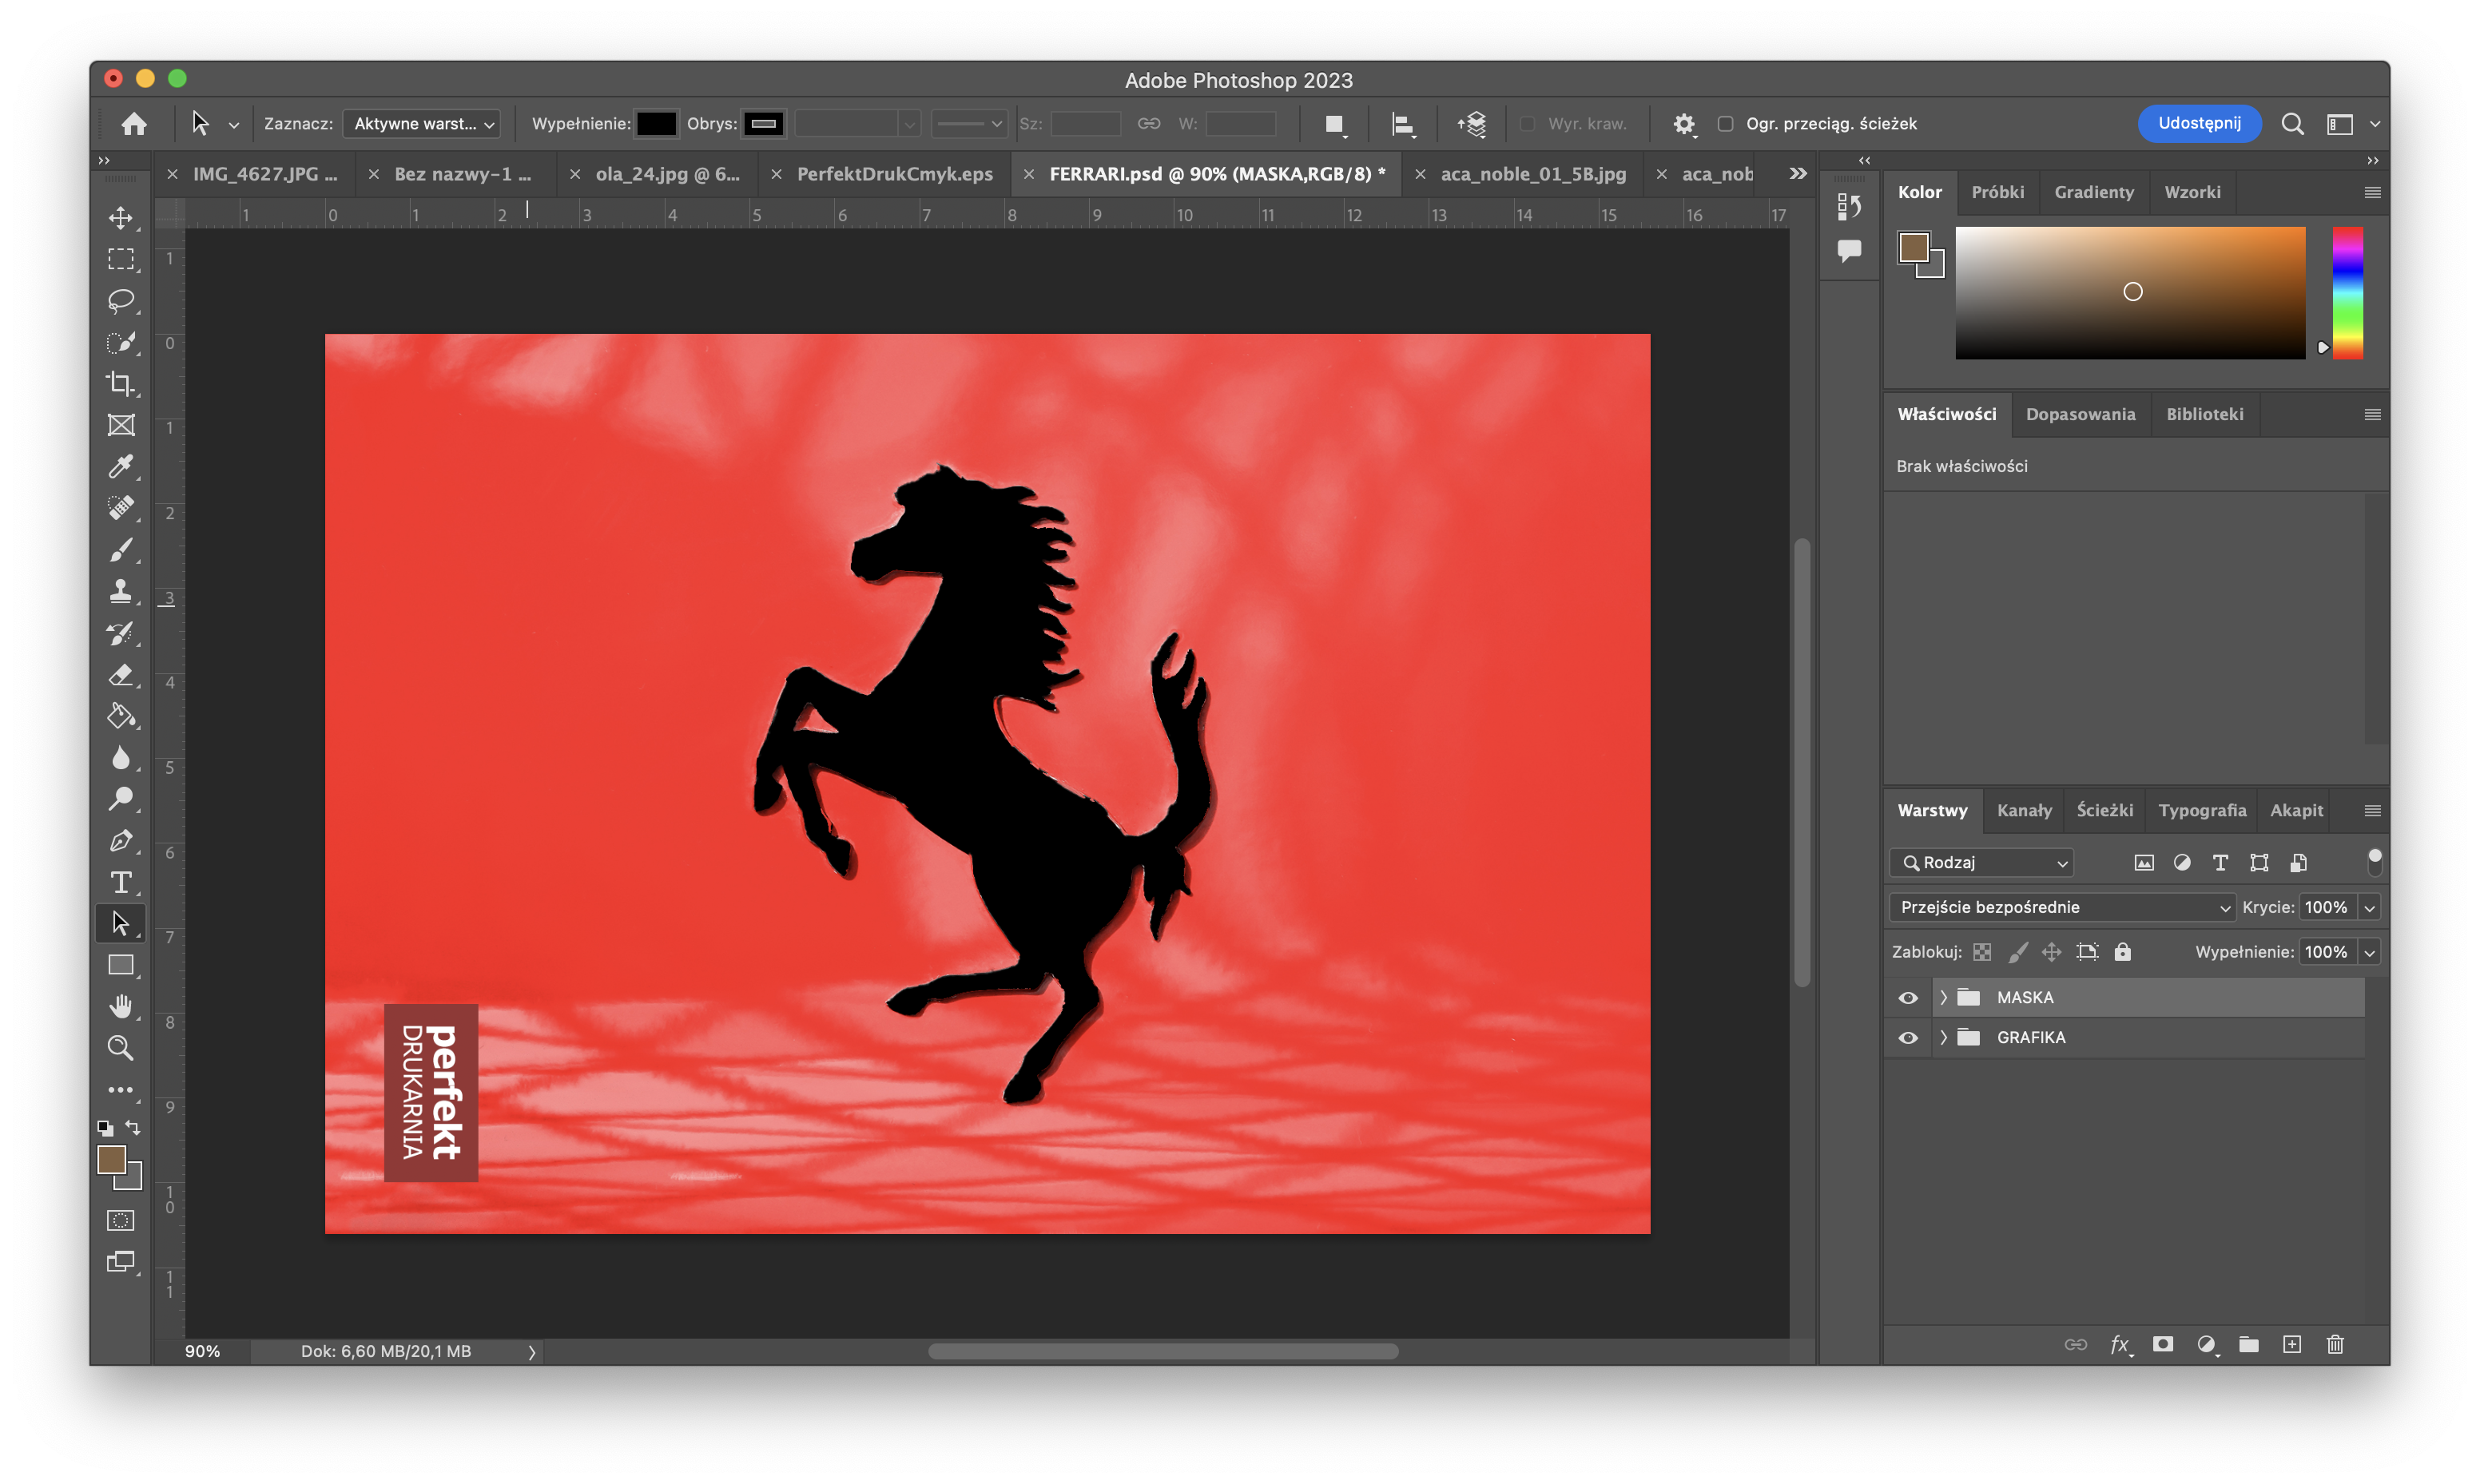2480x1484 pixels.
Task: Select the Pen tool
Action: 121,841
